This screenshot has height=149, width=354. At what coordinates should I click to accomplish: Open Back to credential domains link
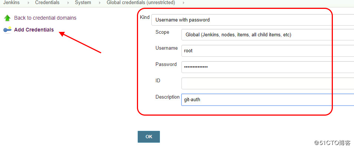[45, 18]
